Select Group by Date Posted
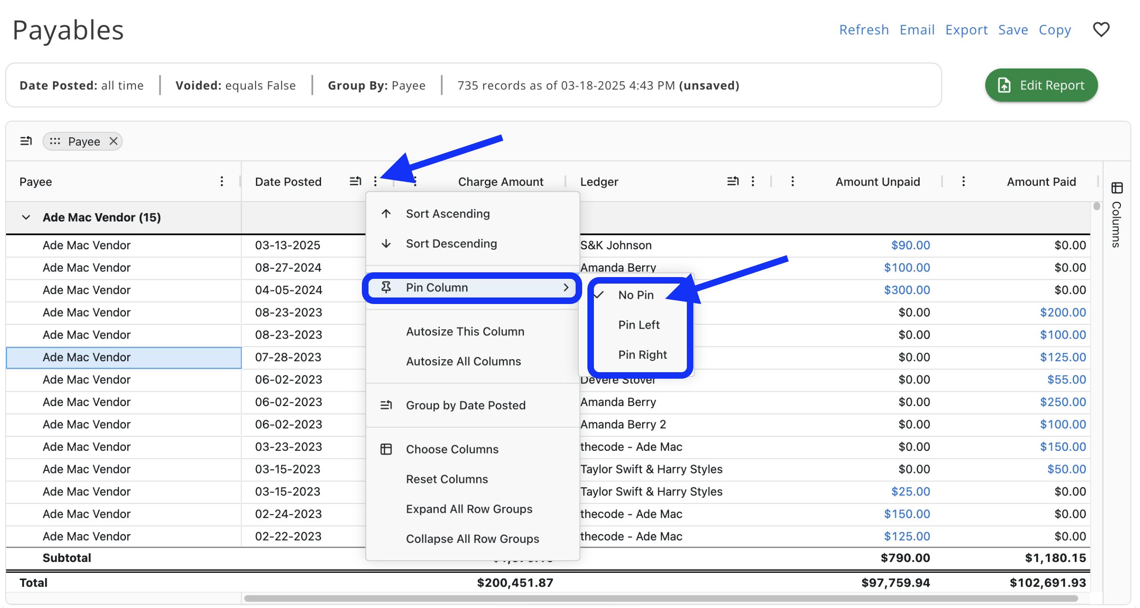Screen dimensions: 1140x608 point(465,405)
